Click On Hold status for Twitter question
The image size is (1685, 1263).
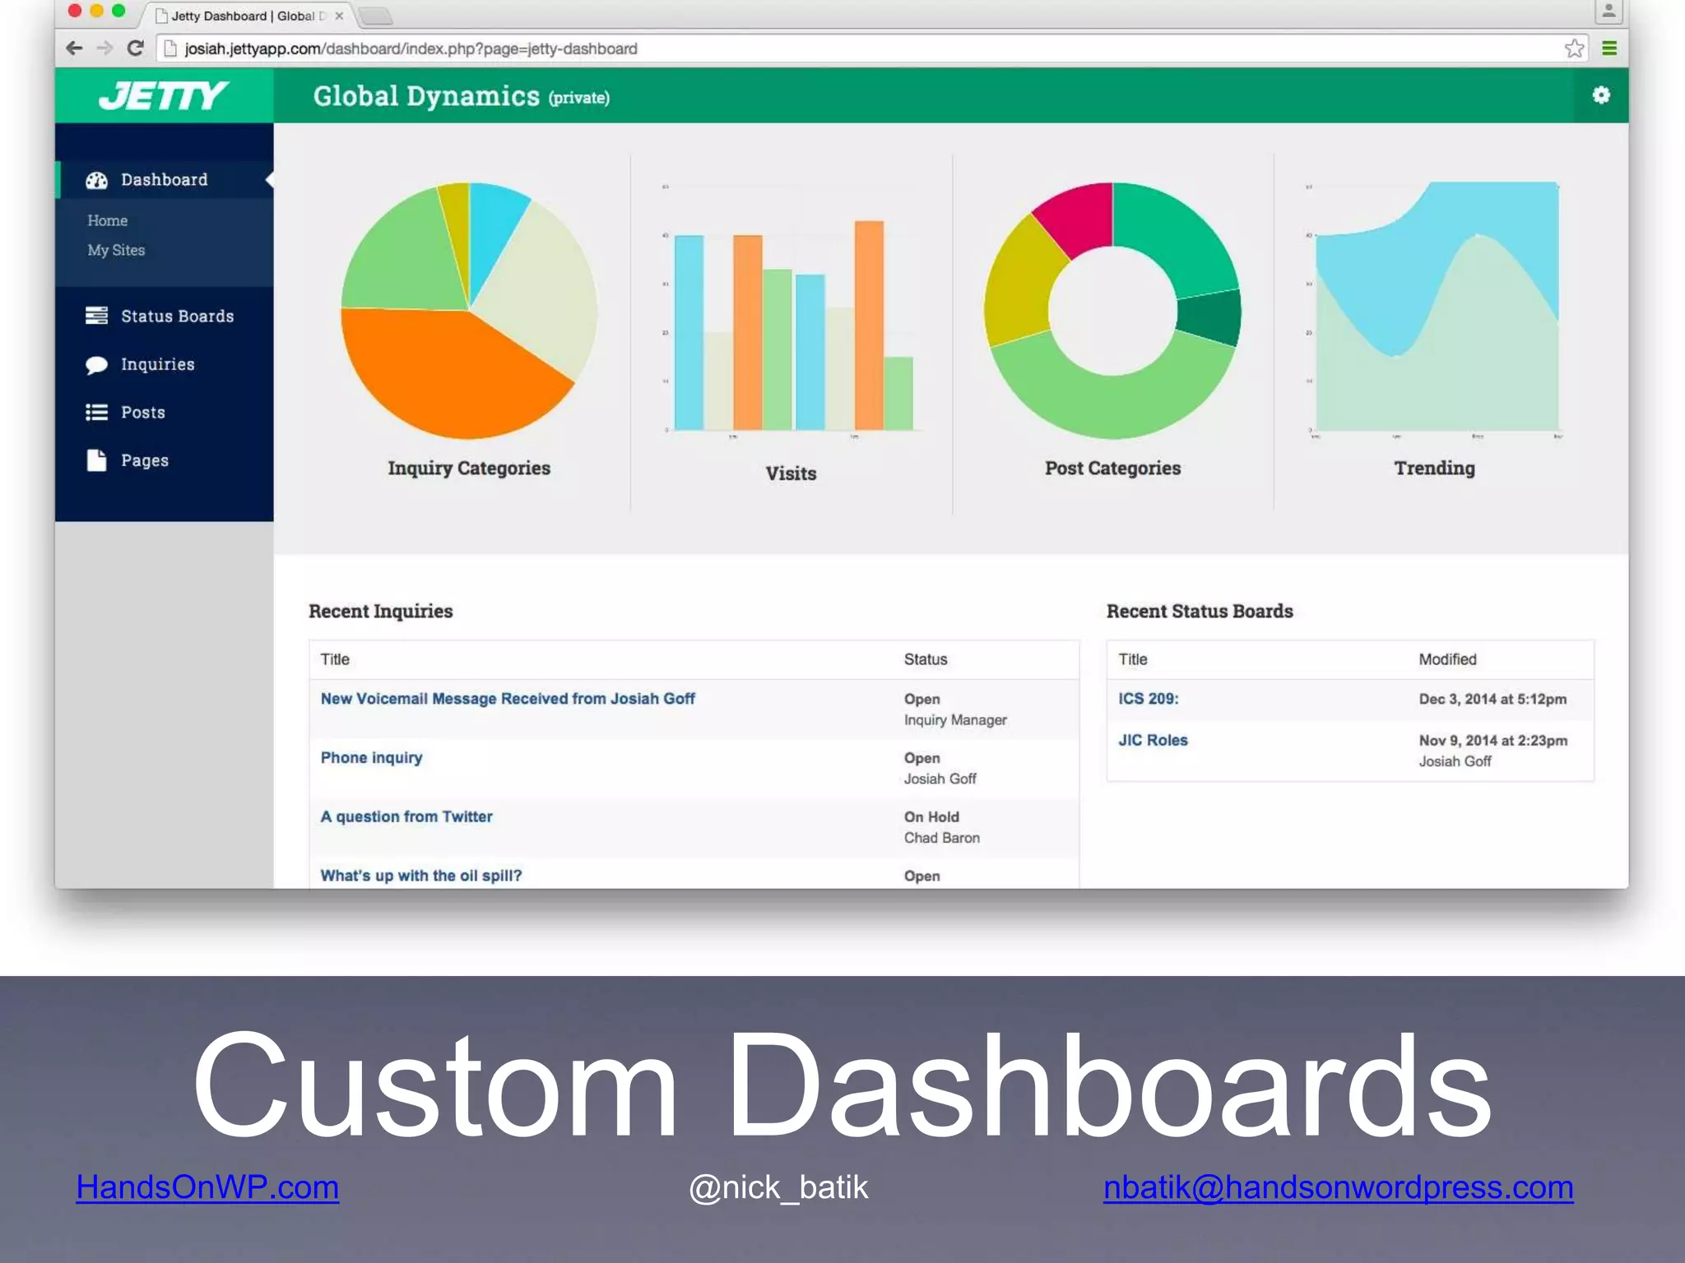click(x=931, y=817)
